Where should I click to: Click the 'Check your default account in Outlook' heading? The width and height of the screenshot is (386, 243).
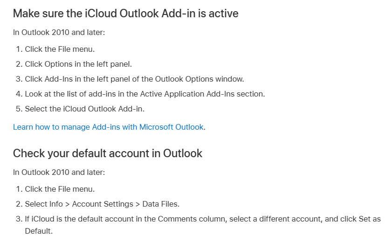pyautogui.click(x=108, y=153)
